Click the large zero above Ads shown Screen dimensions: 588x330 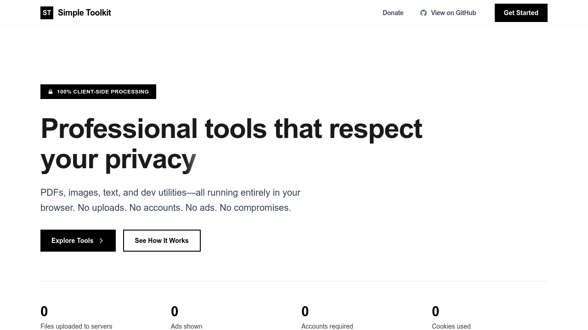coord(175,312)
